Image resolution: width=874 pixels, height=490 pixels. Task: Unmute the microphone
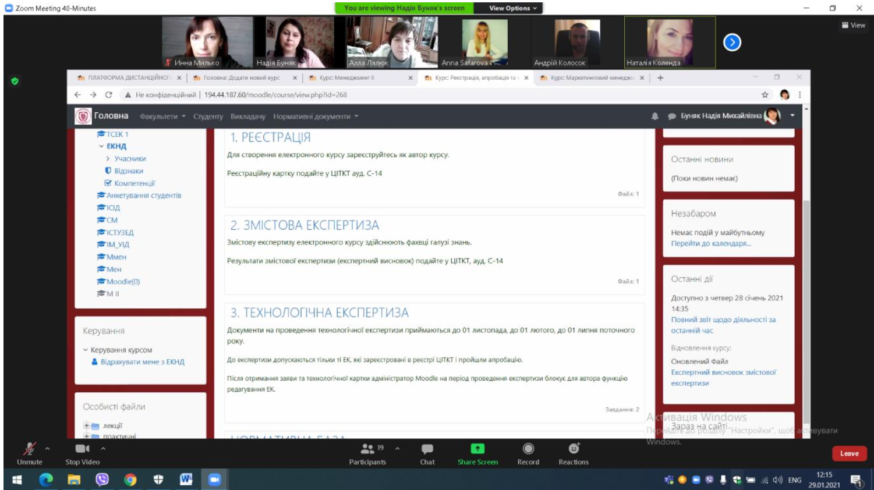point(29,449)
